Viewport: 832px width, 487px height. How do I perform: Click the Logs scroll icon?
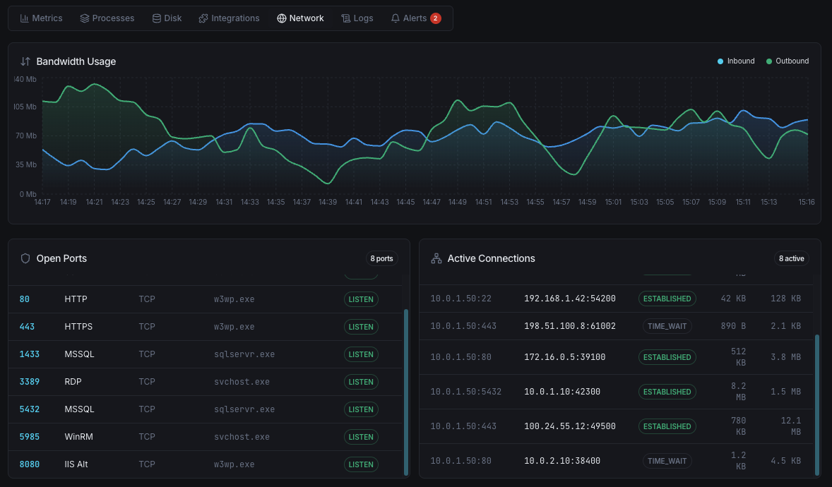[x=345, y=18]
